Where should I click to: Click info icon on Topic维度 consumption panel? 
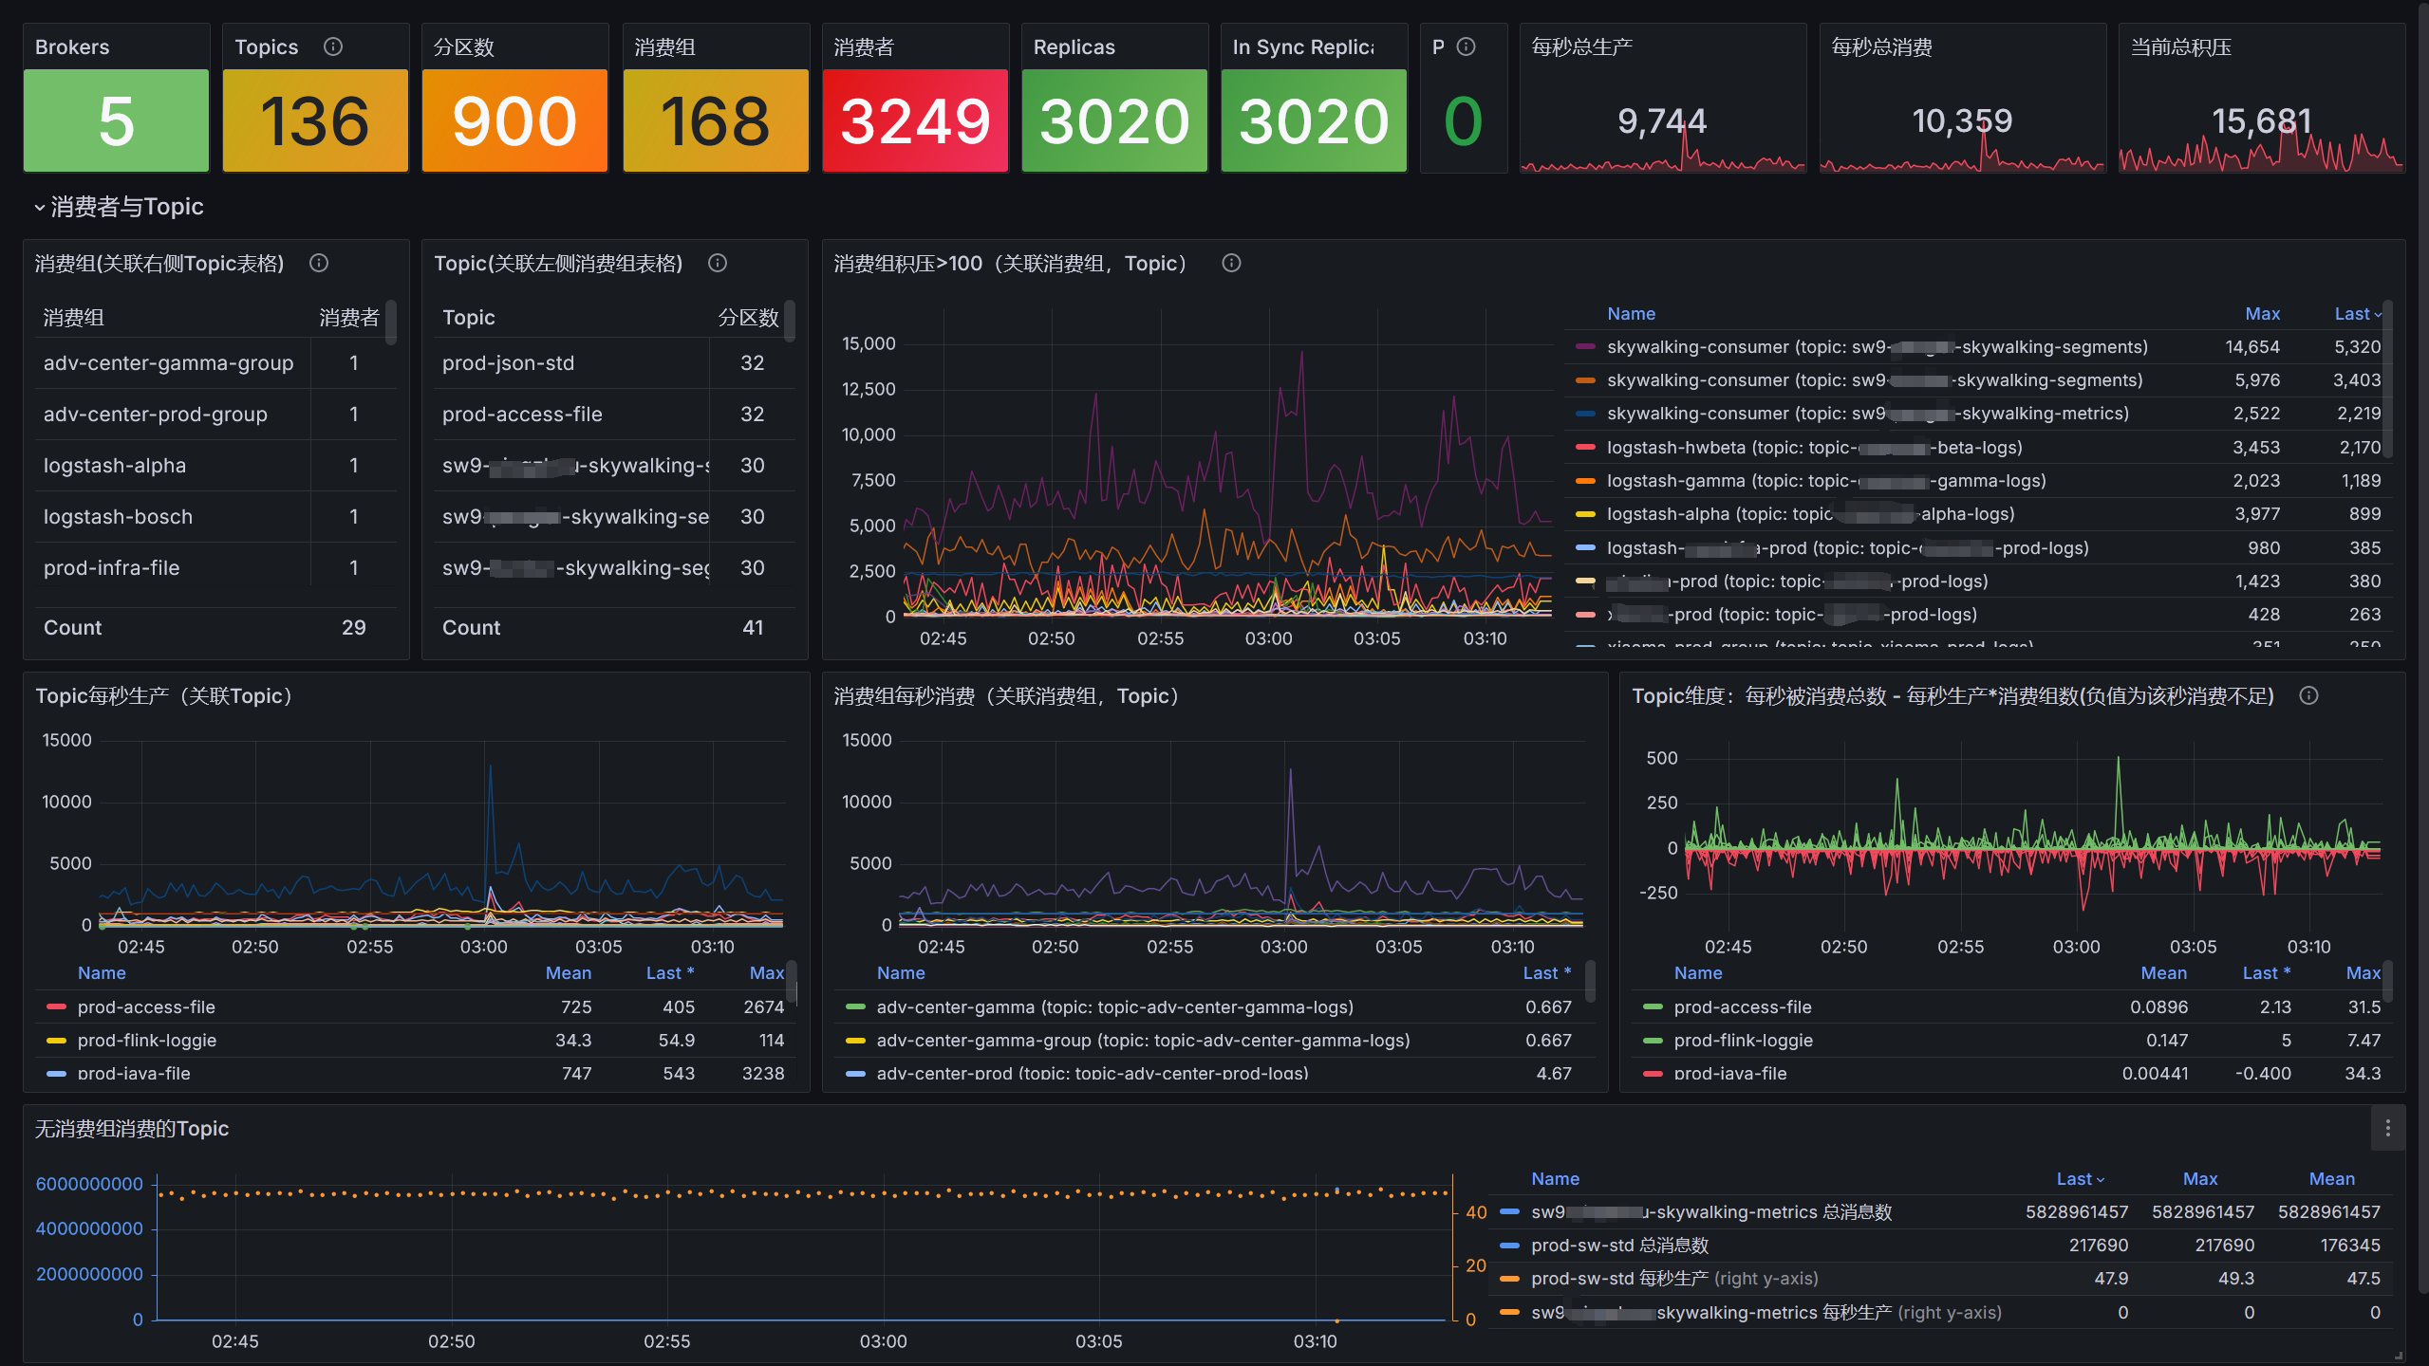point(2308,695)
